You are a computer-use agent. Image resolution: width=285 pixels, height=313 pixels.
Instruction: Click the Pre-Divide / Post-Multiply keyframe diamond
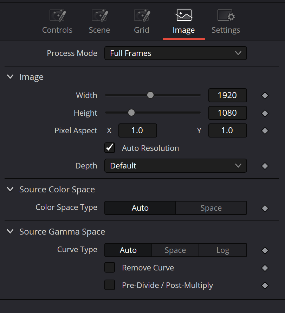(265, 286)
